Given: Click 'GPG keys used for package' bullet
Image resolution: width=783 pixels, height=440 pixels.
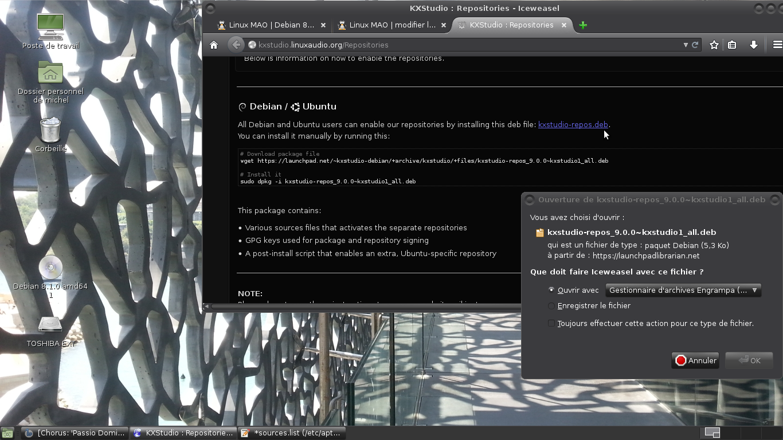Looking at the screenshot, I should pos(337,241).
